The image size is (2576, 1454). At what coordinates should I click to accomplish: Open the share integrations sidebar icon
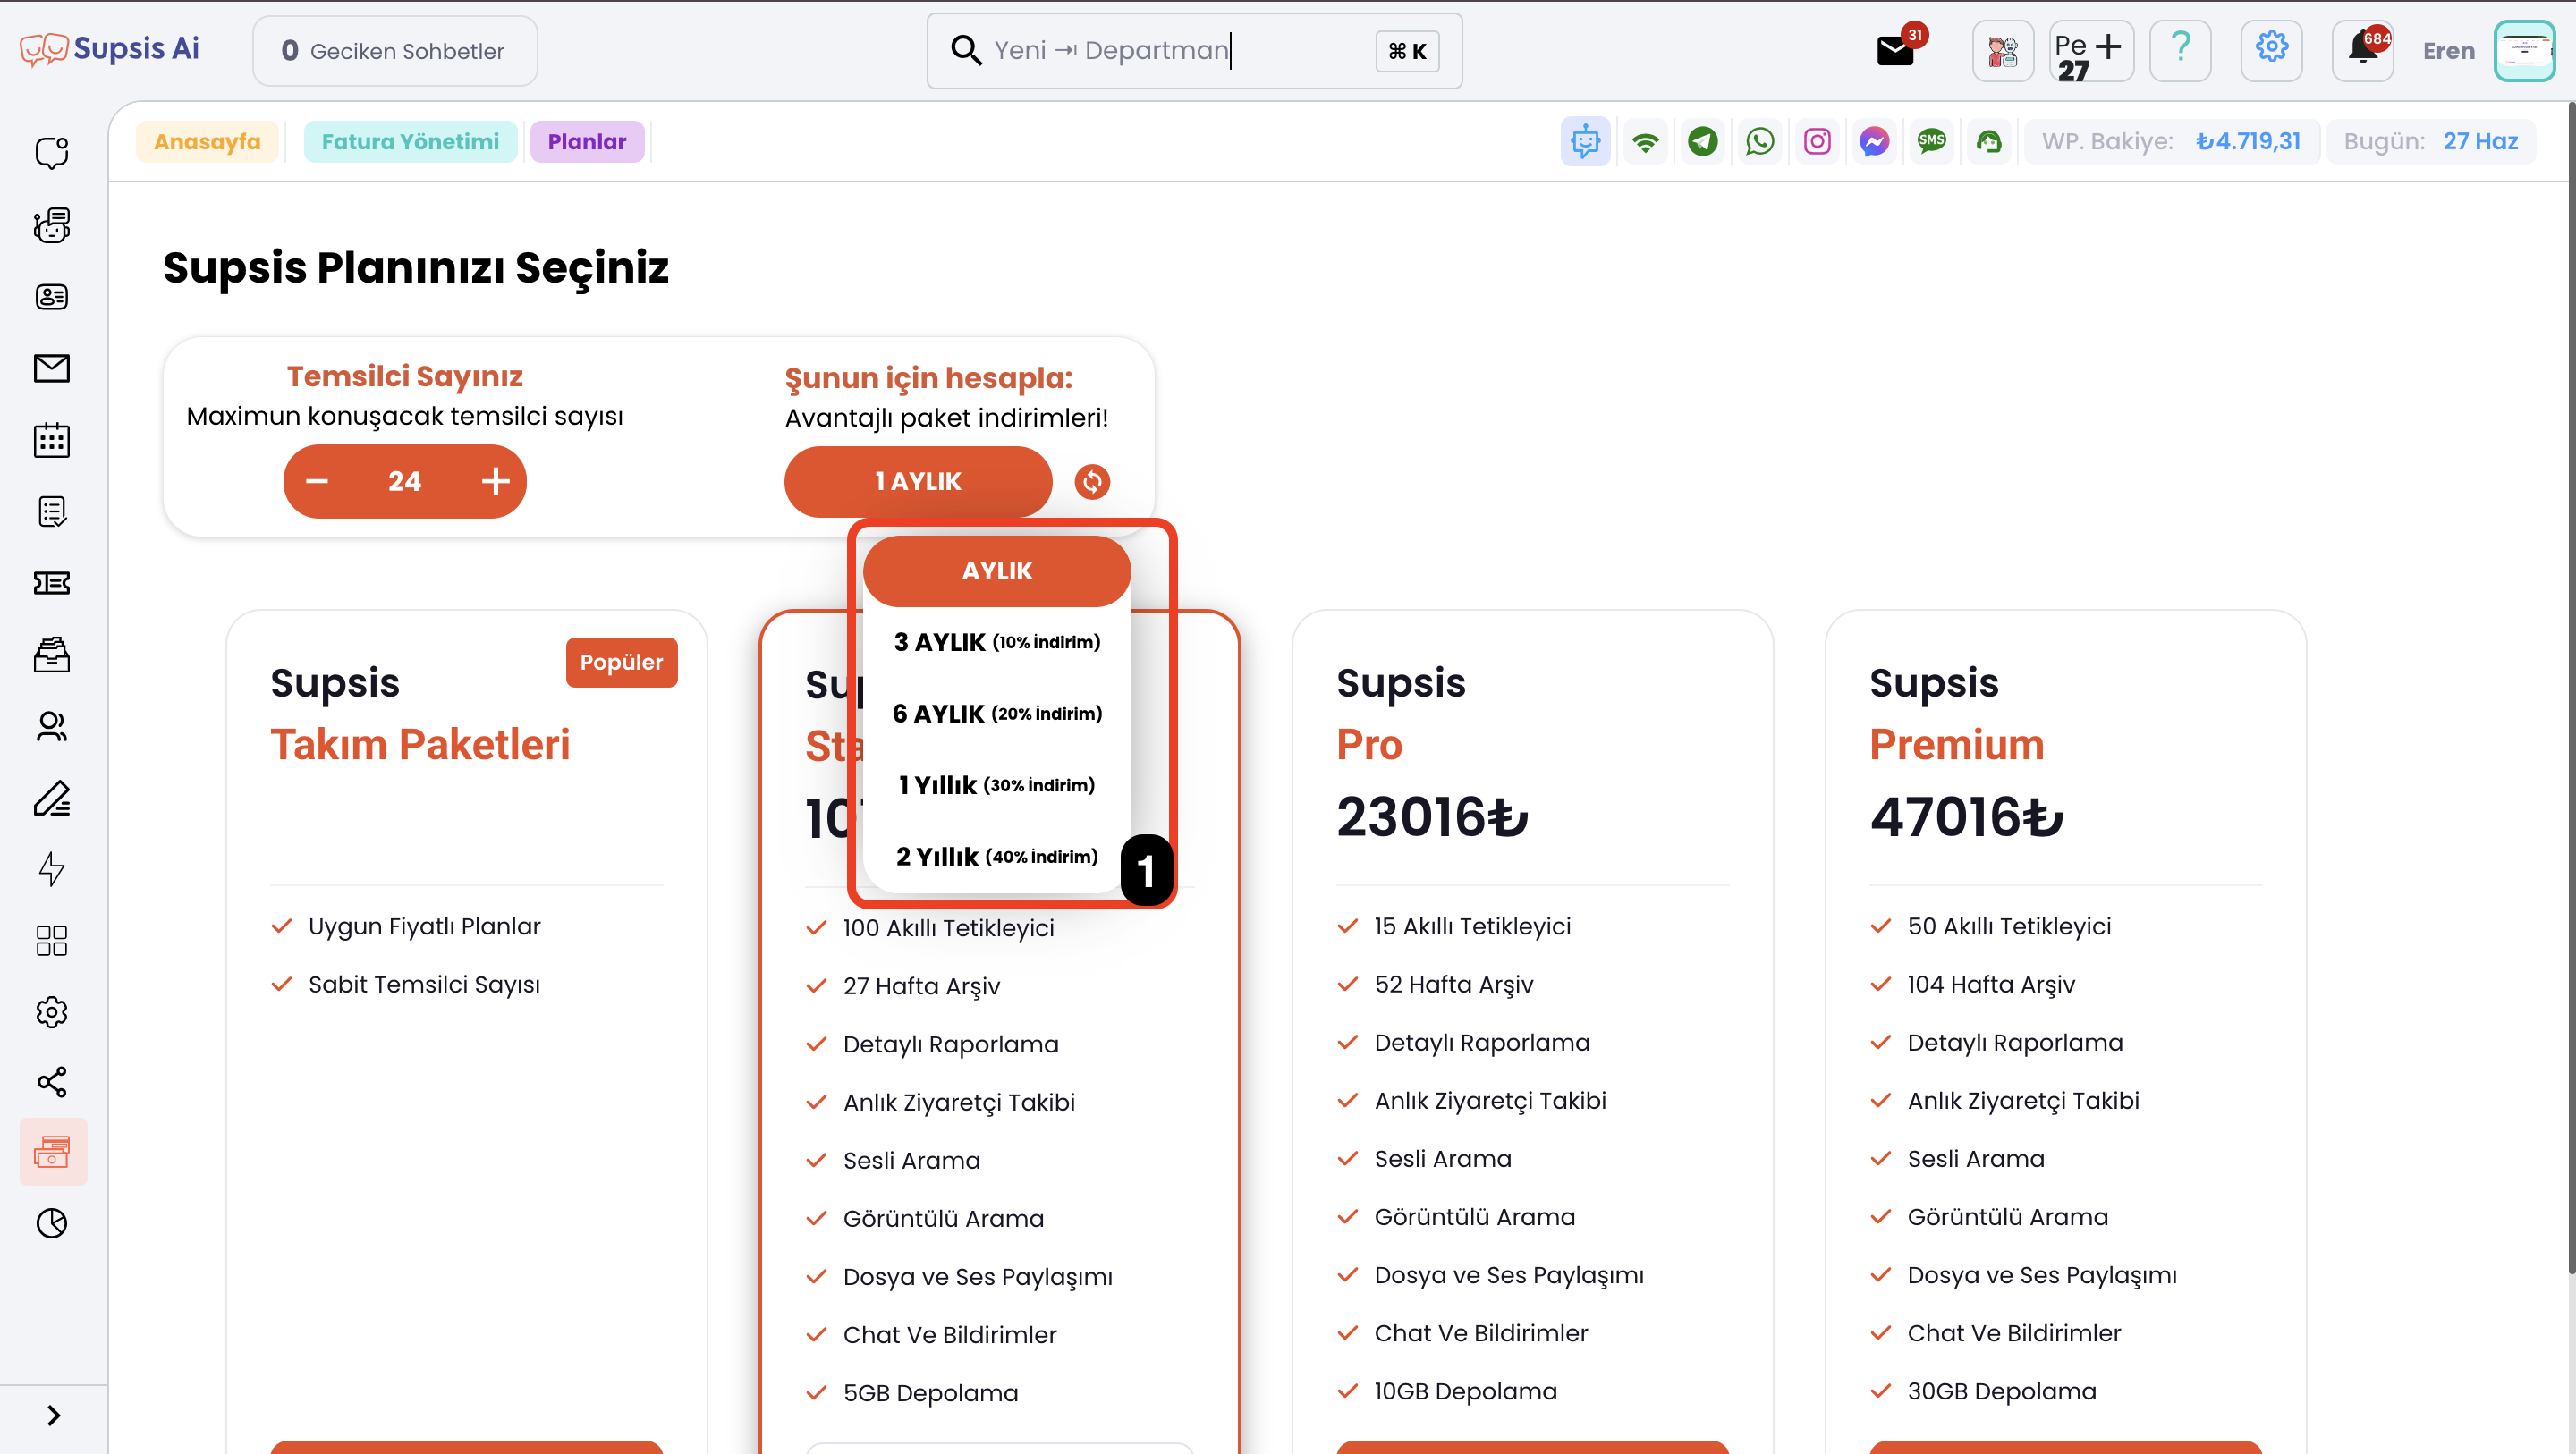(52, 1082)
